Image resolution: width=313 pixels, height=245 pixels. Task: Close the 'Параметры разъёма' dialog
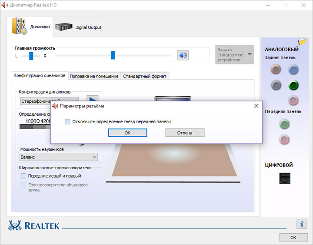coord(256,106)
